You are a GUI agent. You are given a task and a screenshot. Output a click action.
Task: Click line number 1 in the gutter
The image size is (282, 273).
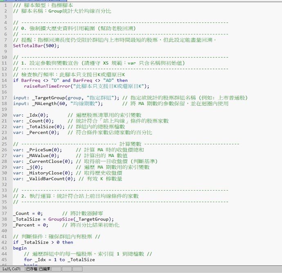click(x=6, y=5)
